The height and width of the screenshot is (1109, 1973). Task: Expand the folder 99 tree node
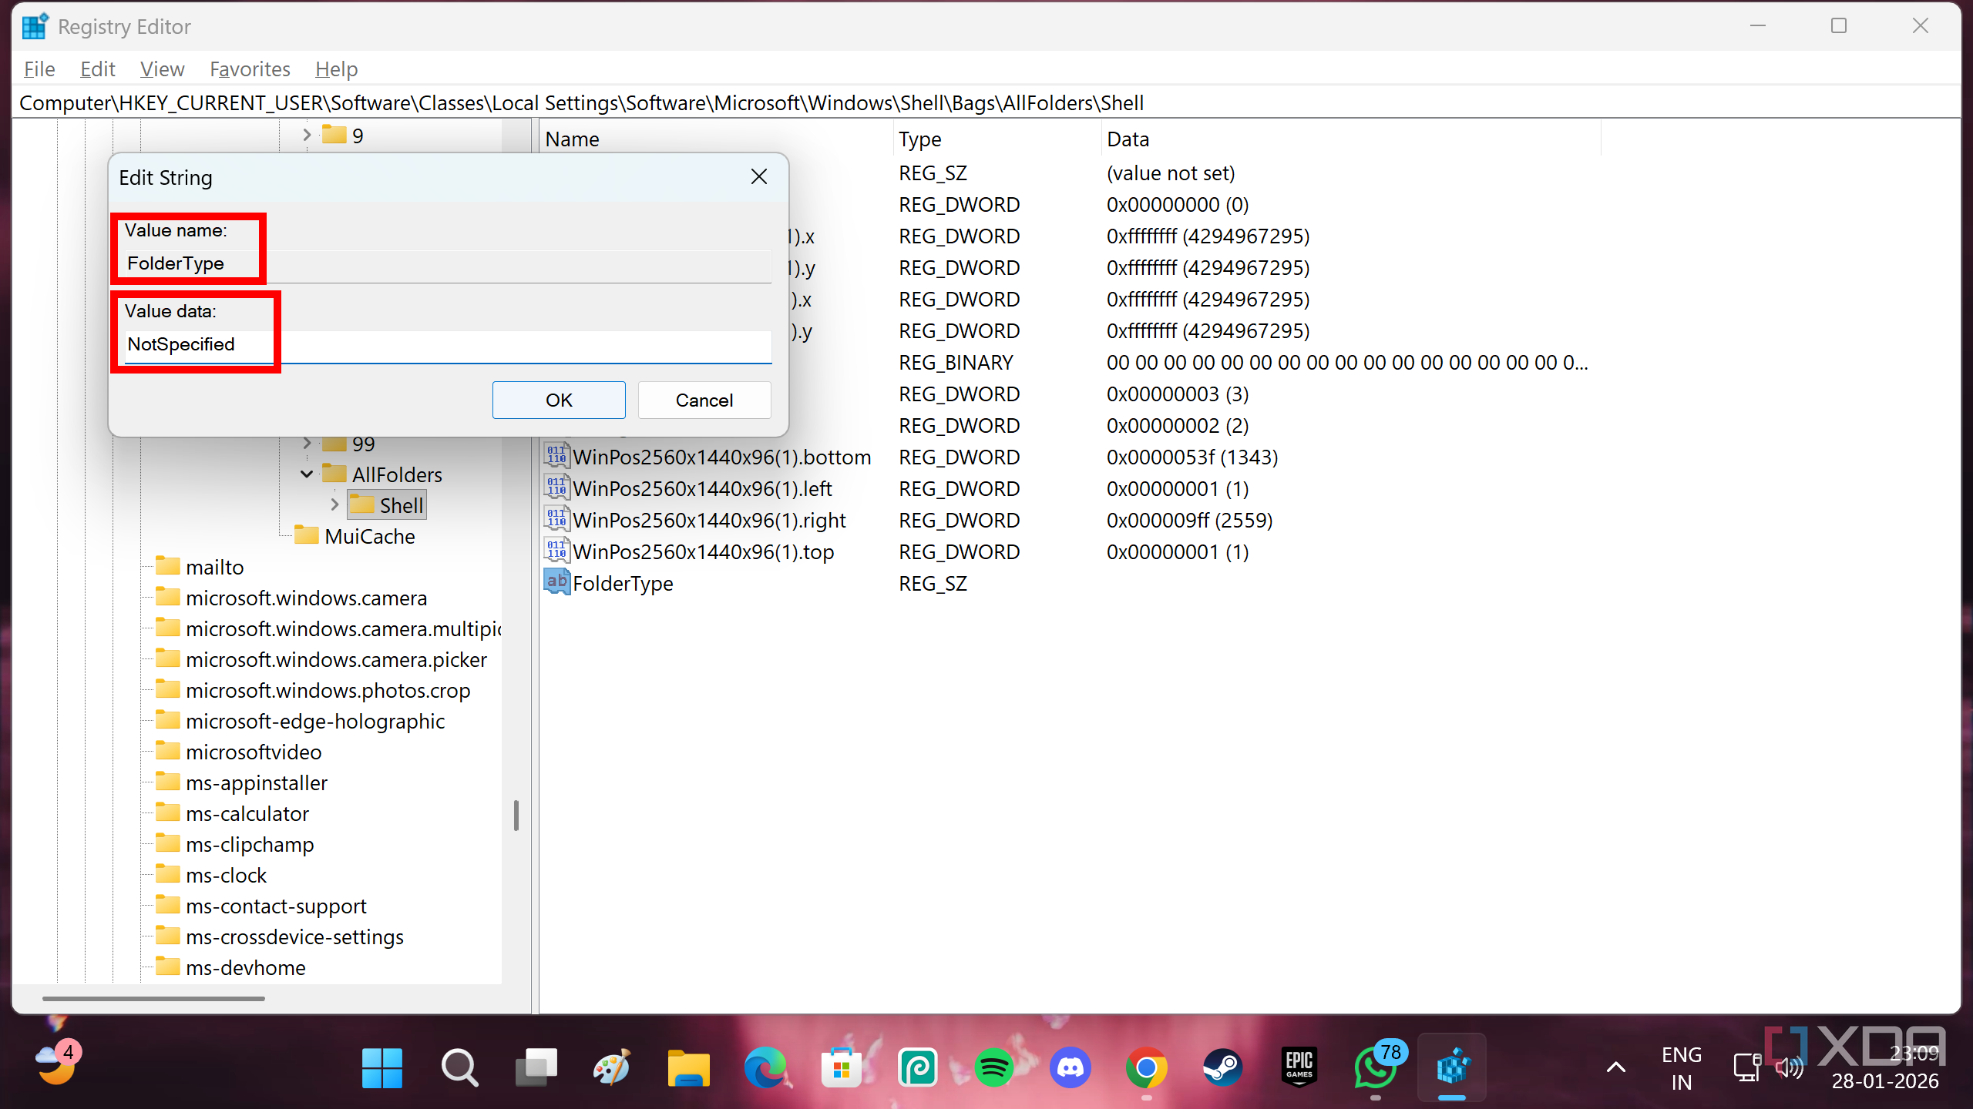tap(307, 444)
